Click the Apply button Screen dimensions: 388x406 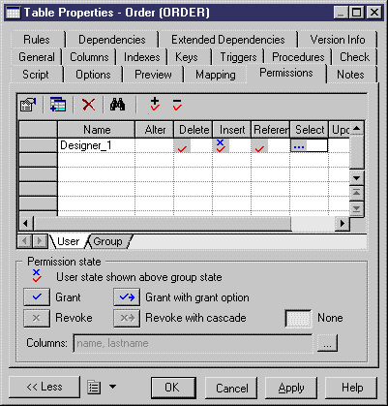coord(291,388)
